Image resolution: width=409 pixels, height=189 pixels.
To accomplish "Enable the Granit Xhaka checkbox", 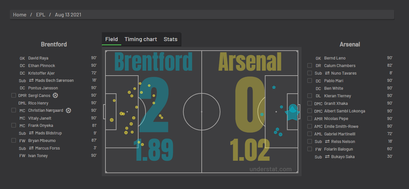I will 309,104.
